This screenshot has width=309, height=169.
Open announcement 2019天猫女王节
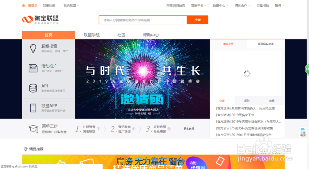click(x=235, y=115)
